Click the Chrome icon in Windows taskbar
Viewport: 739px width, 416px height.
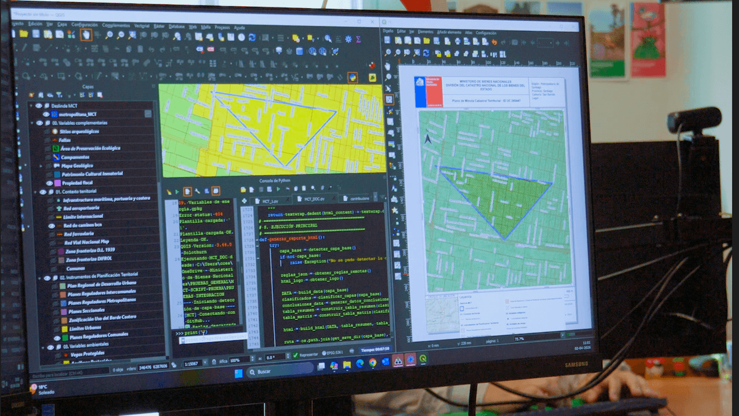click(x=373, y=363)
